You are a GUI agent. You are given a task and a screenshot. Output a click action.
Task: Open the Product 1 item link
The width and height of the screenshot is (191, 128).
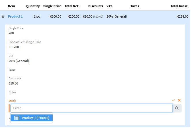(x=15, y=16)
